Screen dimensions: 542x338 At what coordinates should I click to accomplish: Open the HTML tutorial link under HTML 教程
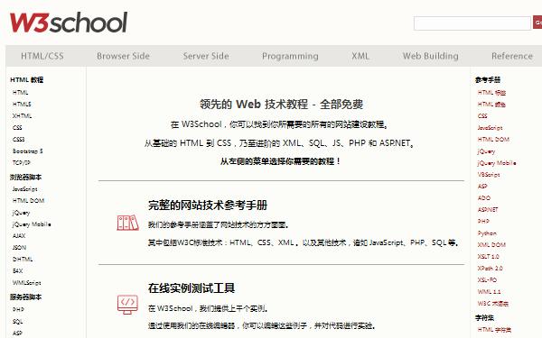(21, 93)
